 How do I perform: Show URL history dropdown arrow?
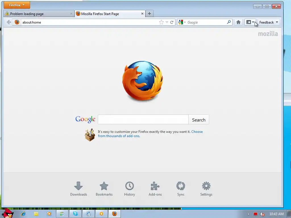point(167,22)
